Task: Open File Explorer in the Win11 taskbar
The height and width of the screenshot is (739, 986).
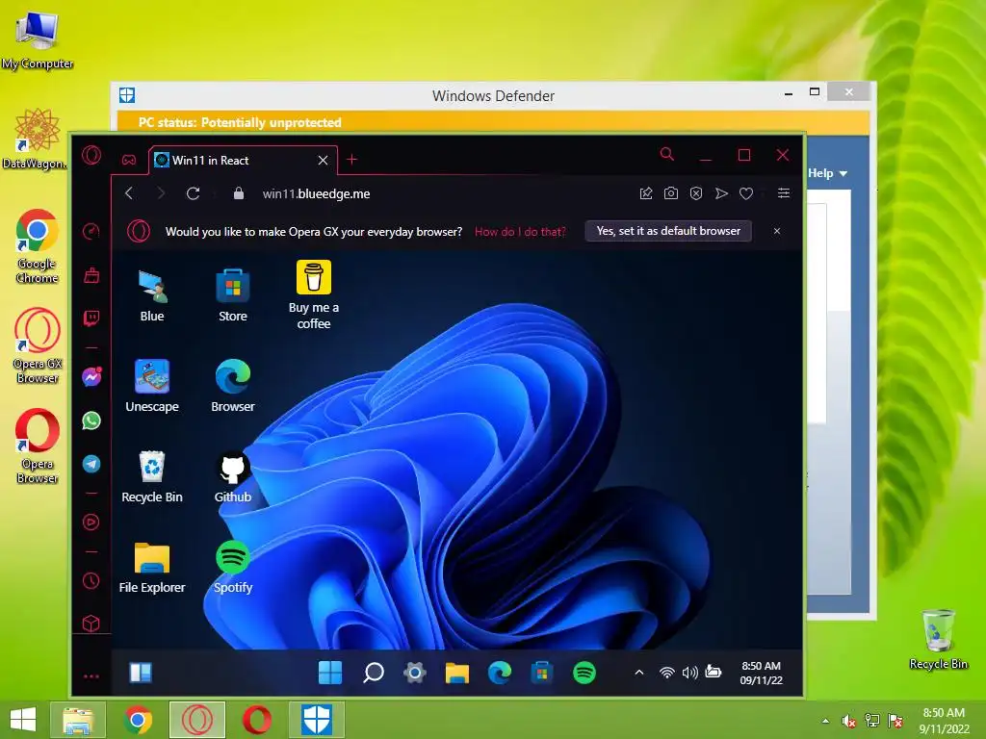Action: click(457, 673)
